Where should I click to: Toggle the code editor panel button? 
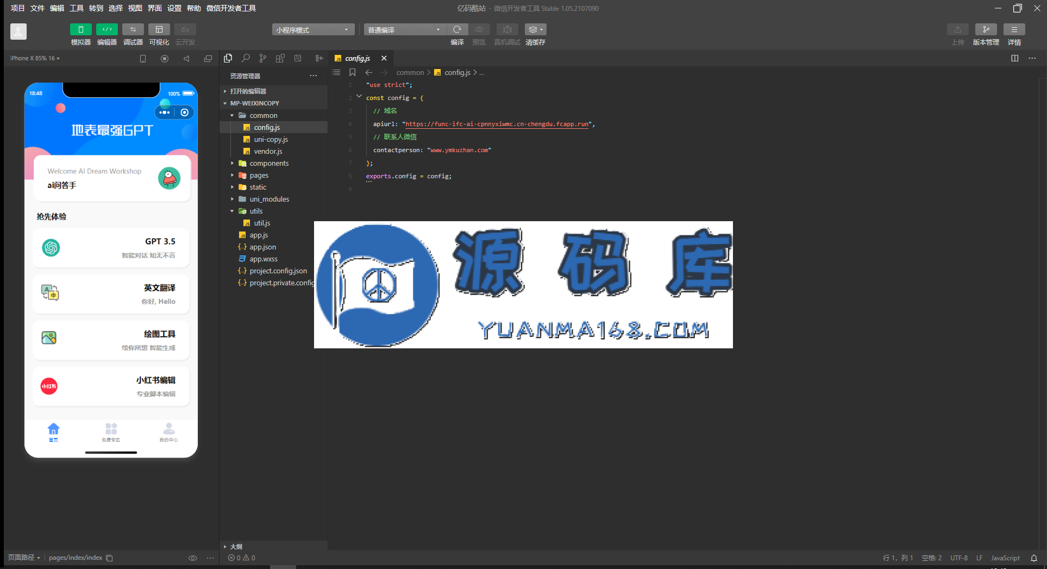[x=107, y=29]
